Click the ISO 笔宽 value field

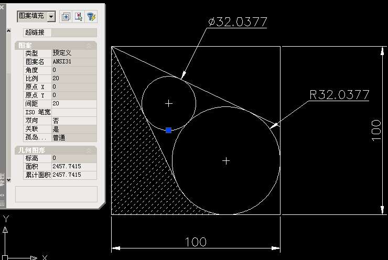click(x=74, y=112)
